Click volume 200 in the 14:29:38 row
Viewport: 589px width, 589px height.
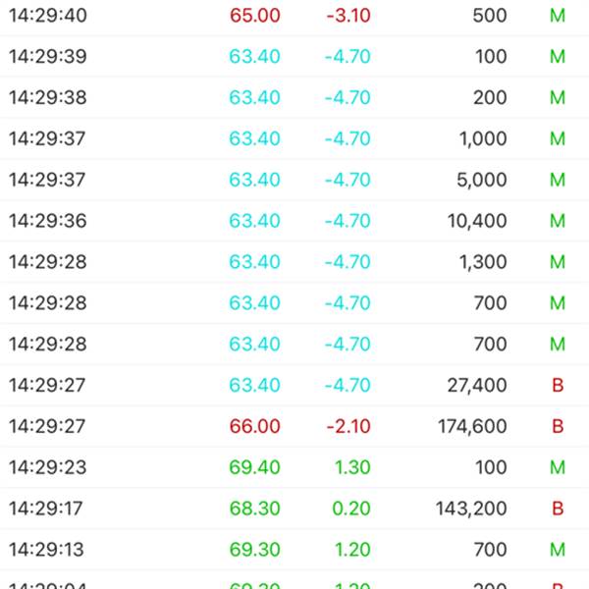click(491, 98)
